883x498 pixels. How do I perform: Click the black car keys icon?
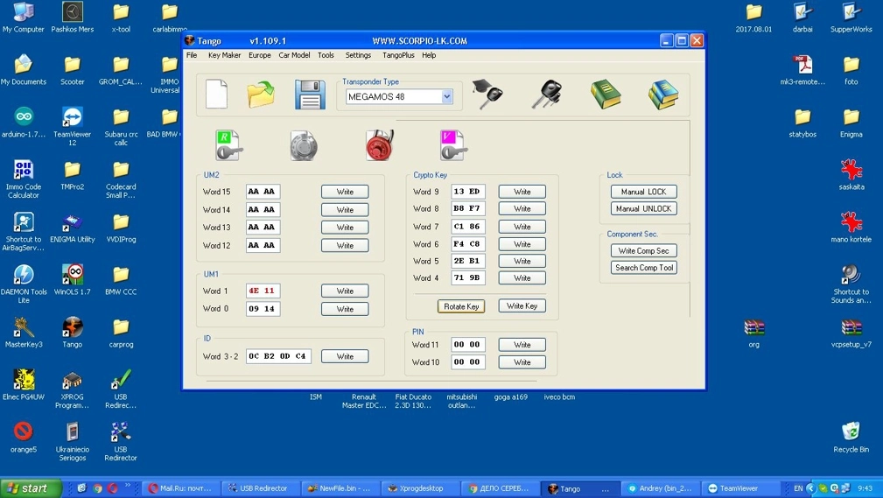(547, 94)
